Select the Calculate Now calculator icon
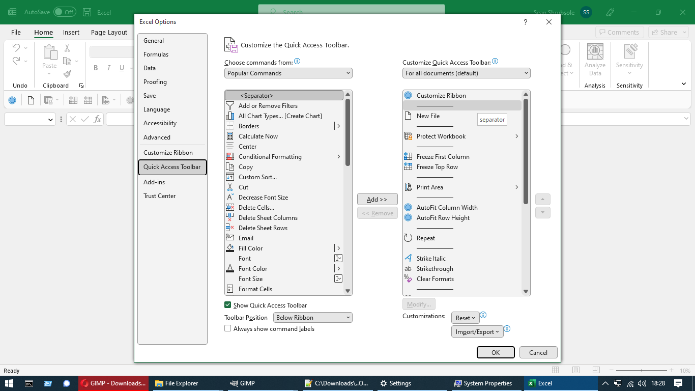 (230, 136)
